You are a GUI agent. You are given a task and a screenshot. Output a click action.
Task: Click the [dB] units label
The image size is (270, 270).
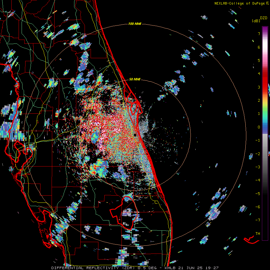pos(256,21)
